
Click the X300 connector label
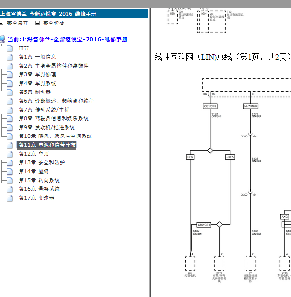[x=244, y=195]
